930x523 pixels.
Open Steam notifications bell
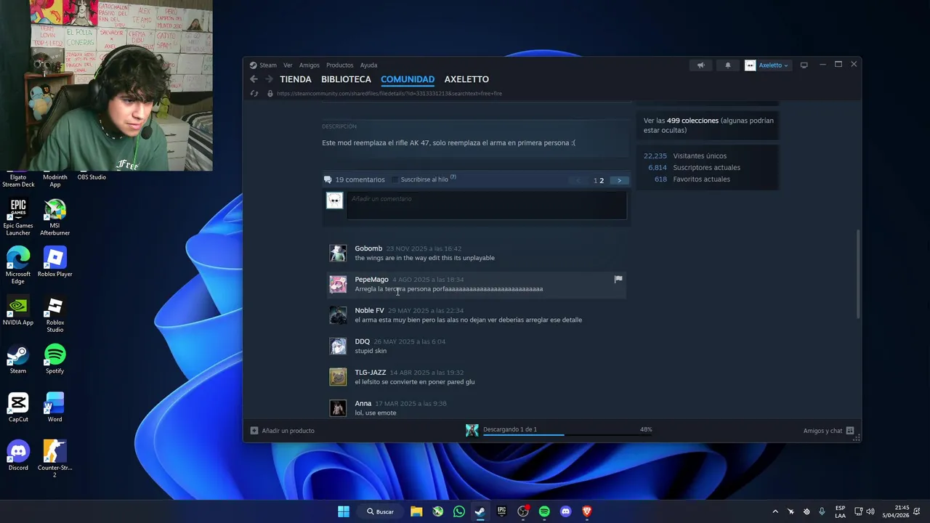point(728,65)
